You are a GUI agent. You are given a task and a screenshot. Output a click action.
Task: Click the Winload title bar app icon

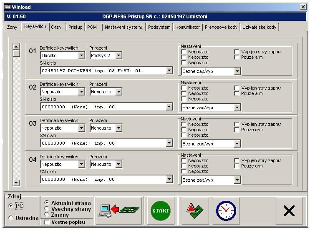point(7,7)
